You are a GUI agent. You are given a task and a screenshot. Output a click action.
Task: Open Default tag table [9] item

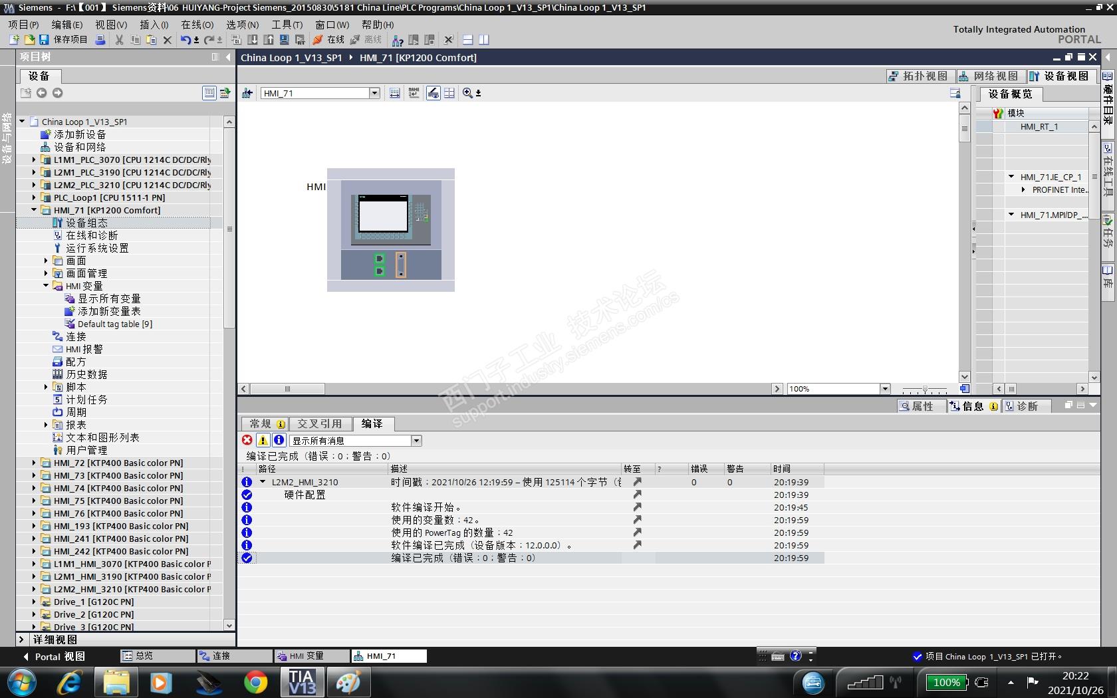[x=114, y=324]
